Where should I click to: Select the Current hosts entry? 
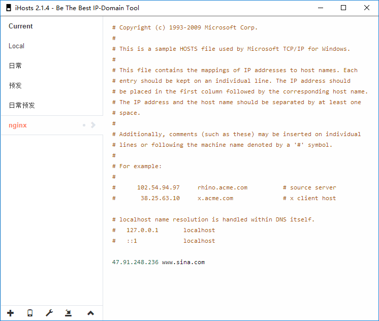[x=20, y=26]
